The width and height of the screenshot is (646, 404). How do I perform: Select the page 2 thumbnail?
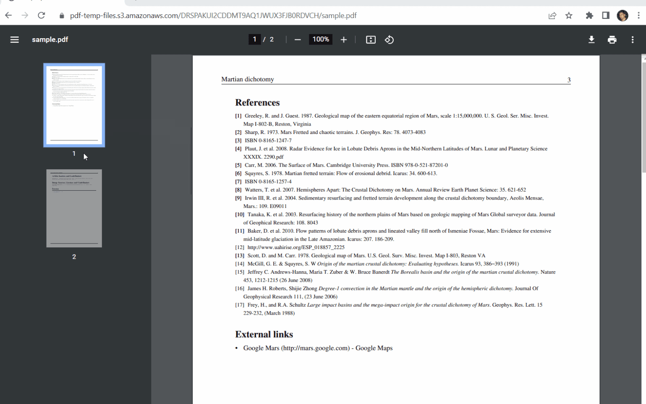74,208
